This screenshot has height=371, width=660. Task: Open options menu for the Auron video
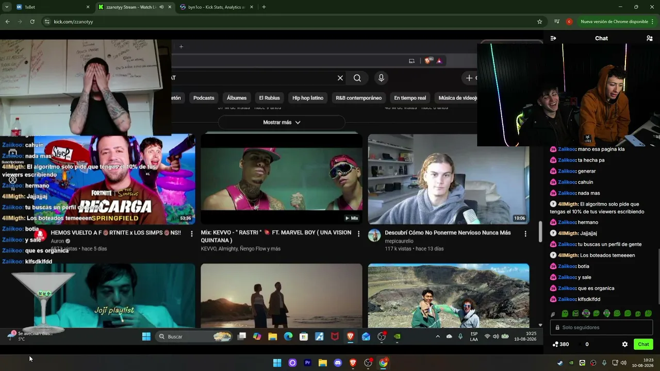[192, 234]
